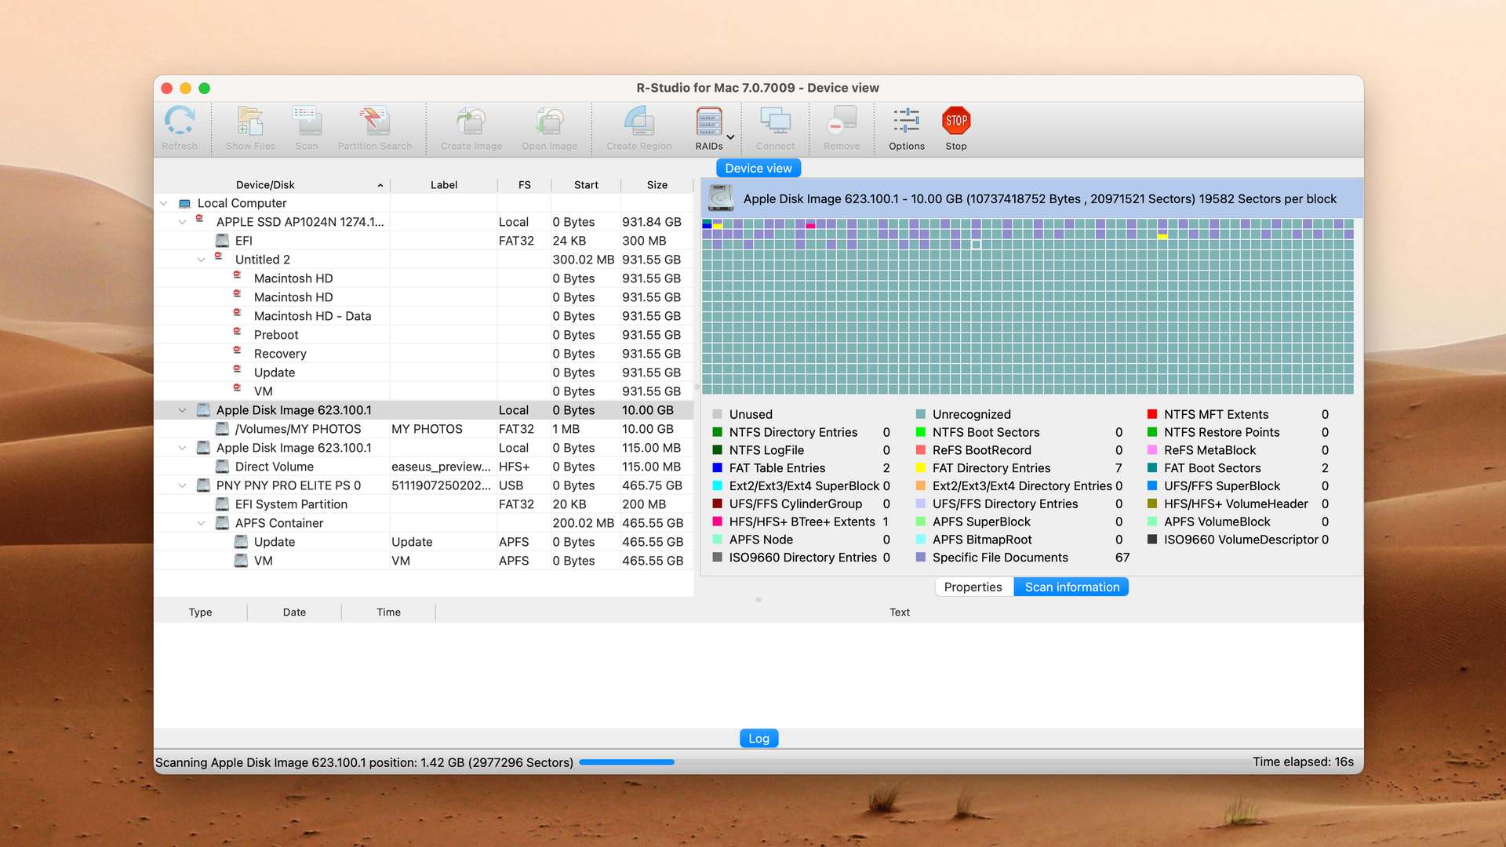Viewport: 1506px width, 847px height.
Task: Click the log Type column header
Action: coord(200,613)
